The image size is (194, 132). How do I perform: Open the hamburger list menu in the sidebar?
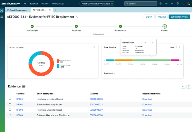point(2,17)
